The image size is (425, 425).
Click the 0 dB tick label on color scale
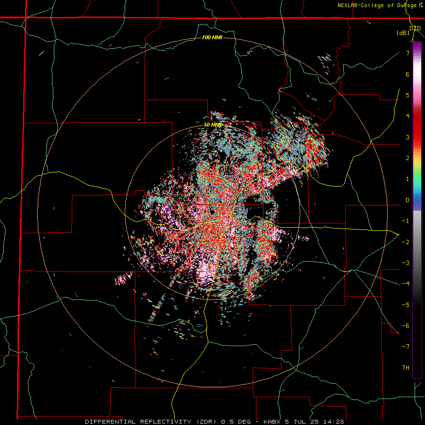(x=408, y=200)
